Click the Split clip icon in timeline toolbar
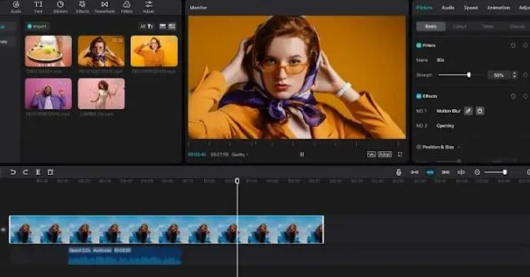The width and height of the screenshot is (530, 277). coord(38,172)
